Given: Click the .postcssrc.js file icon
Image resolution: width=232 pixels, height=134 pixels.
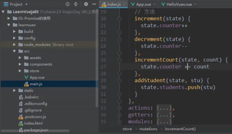Looking at the screenshot, I should pos(21,117).
